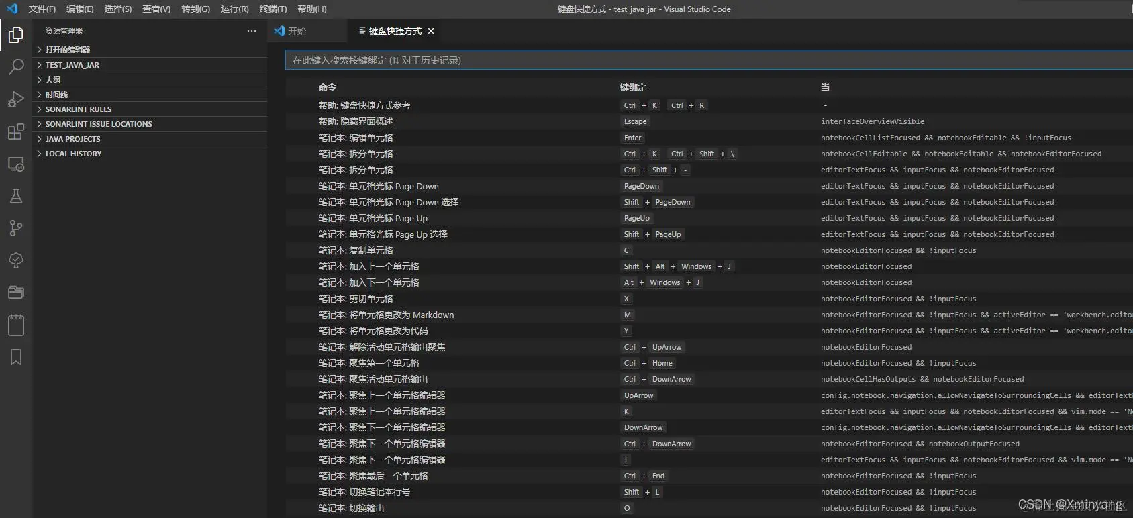Select the 笔记本: 加入上一个单元格 row

click(709, 266)
